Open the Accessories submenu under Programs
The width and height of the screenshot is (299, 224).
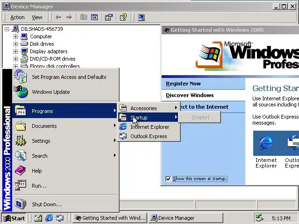pos(149,108)
